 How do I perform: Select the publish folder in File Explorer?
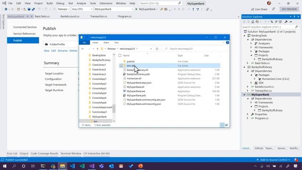click(x=131, y=61)
